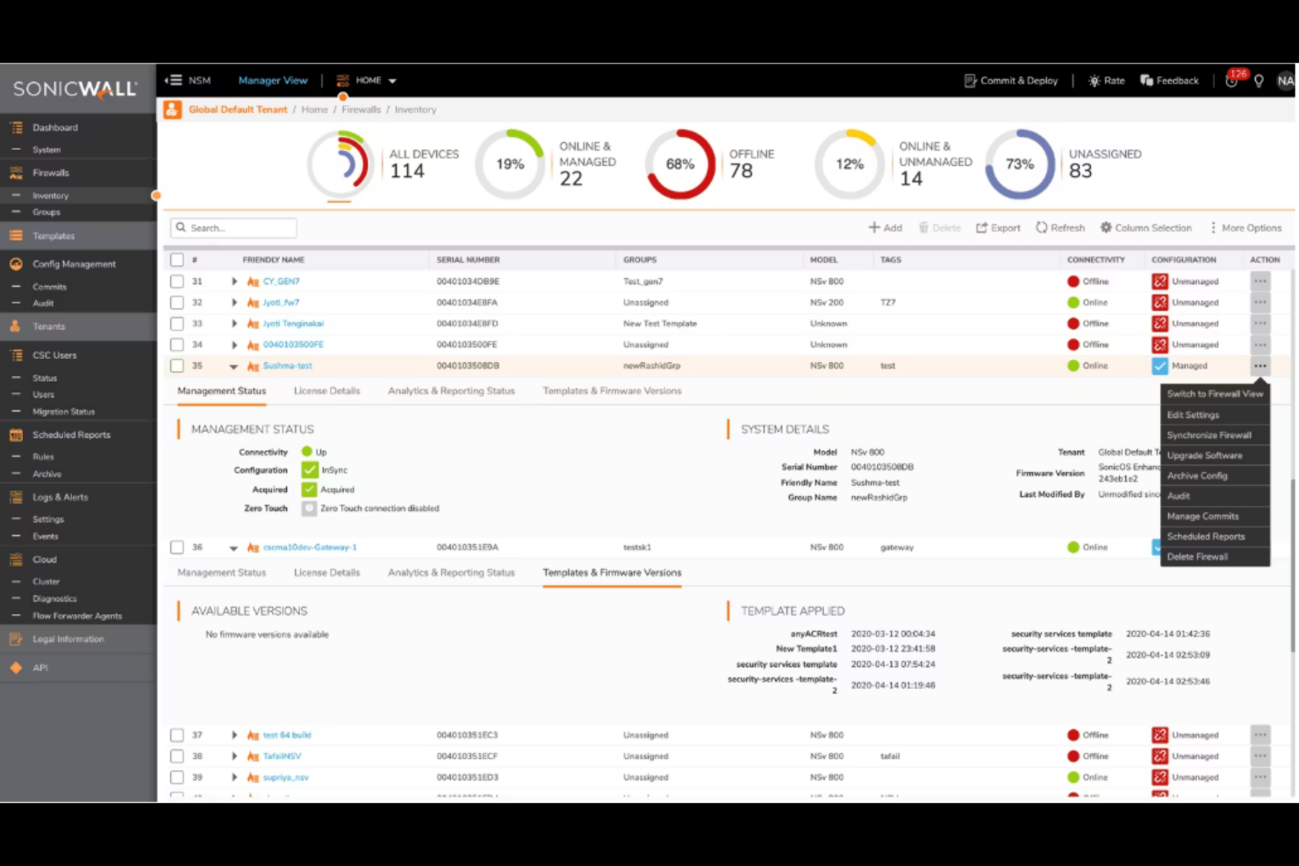Screen dimensions: 1299x866
Task: Open the notifications bell showing 126 alerts
Action: click(x=1231, y=80)
